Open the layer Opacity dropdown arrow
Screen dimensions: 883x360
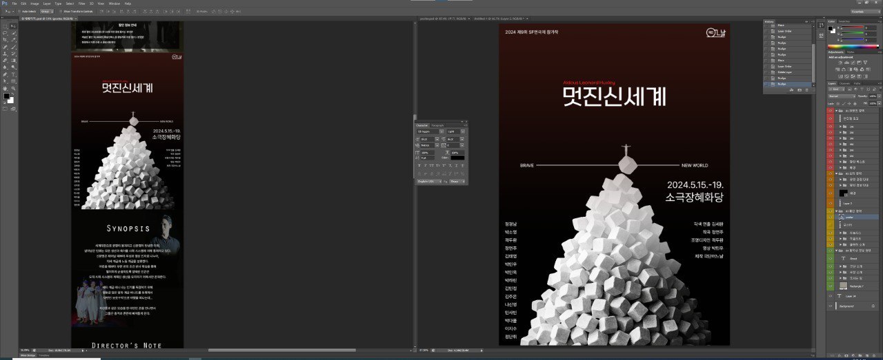tap(879, 96)
